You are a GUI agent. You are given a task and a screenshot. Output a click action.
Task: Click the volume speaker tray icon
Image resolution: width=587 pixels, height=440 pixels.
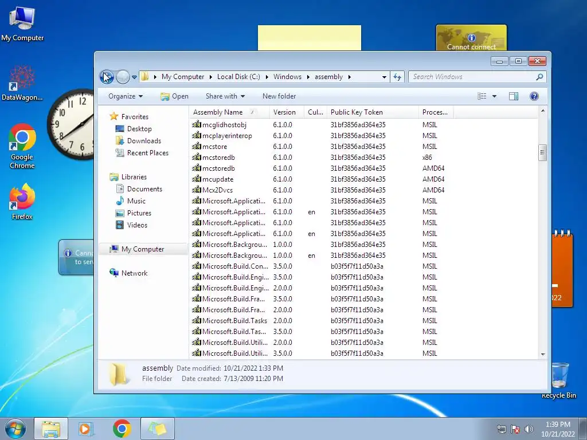[529, 429]
